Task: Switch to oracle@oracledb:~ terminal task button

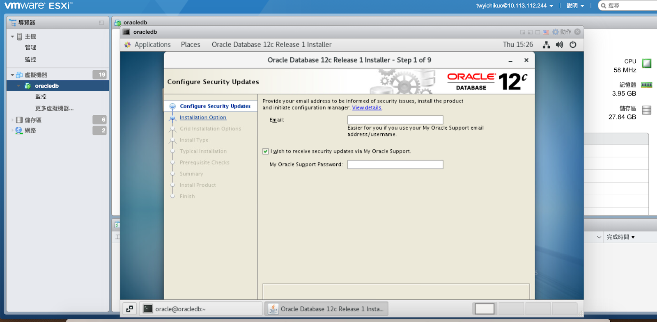Action: (x=200, y=309)
